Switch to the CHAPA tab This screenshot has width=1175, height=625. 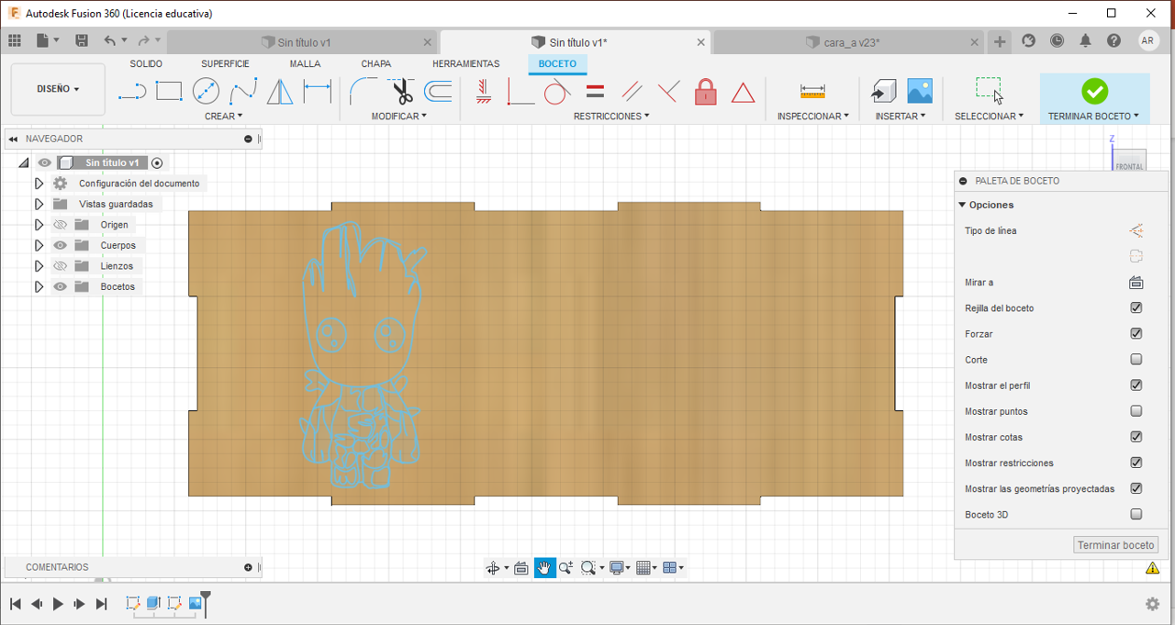click(x=375, y=64)
